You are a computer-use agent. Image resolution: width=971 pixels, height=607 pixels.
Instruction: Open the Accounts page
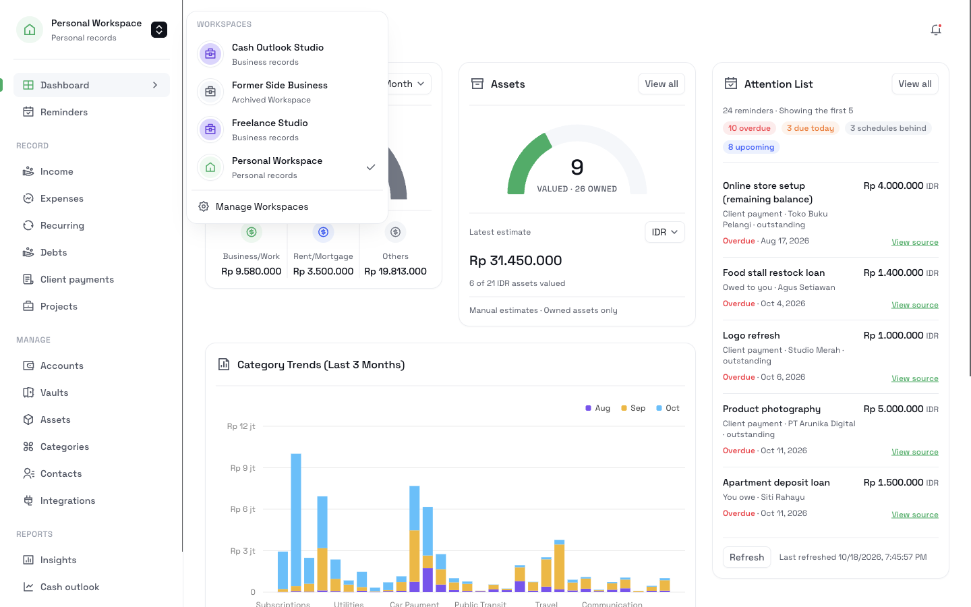[x=92, y=366]
